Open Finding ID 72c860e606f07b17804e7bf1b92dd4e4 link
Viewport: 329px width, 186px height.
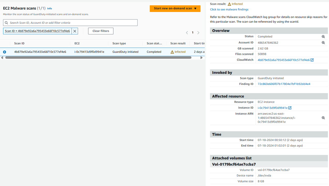(284, 84)
